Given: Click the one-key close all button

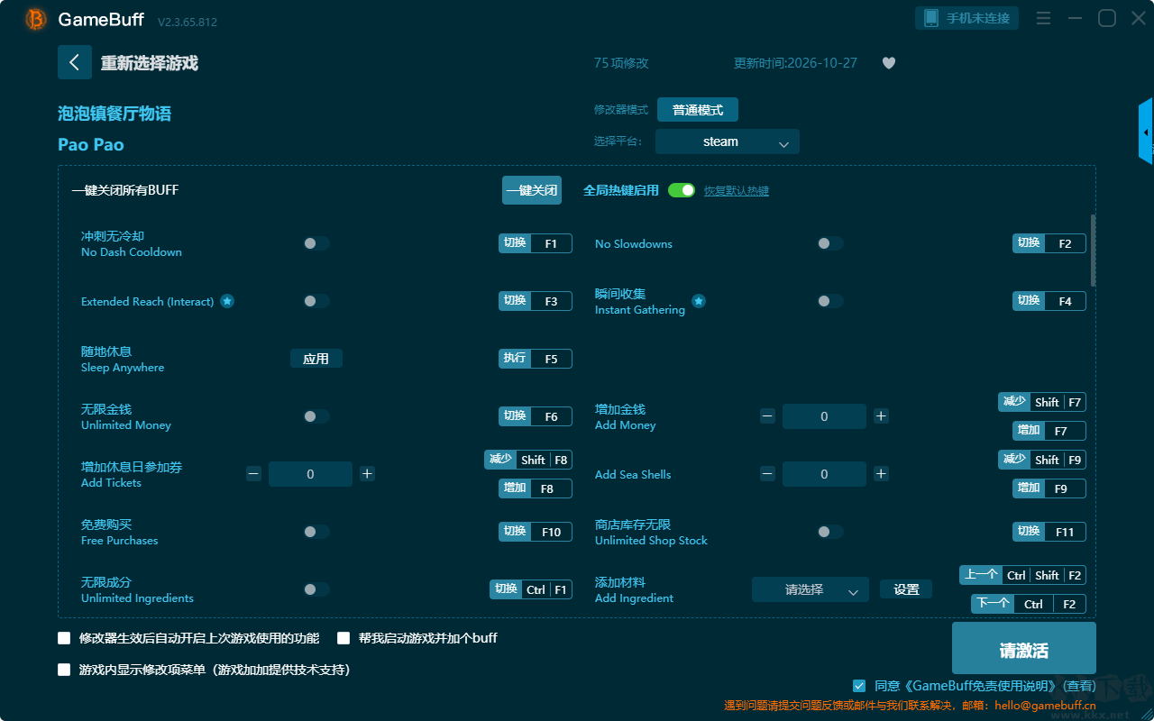Looking at the screenshot, I should coord(532,190).
